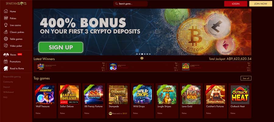Image resolution: width=274 pixels, height=122 pixels.
Task: Click the green SIGN UP banner button
Action: (x=61, y=47)
